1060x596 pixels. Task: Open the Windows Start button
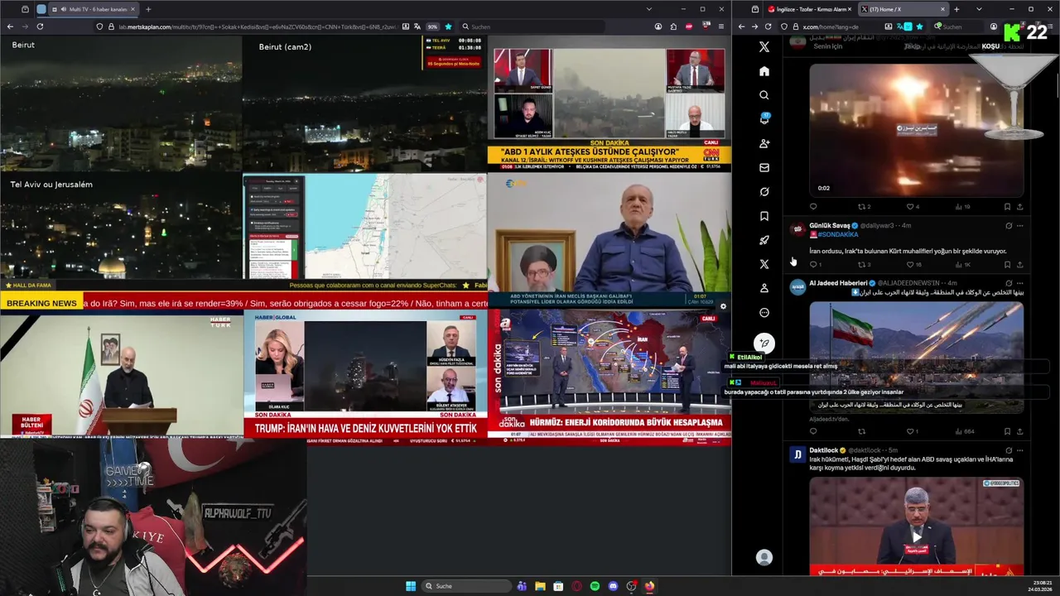pos(411,586)
